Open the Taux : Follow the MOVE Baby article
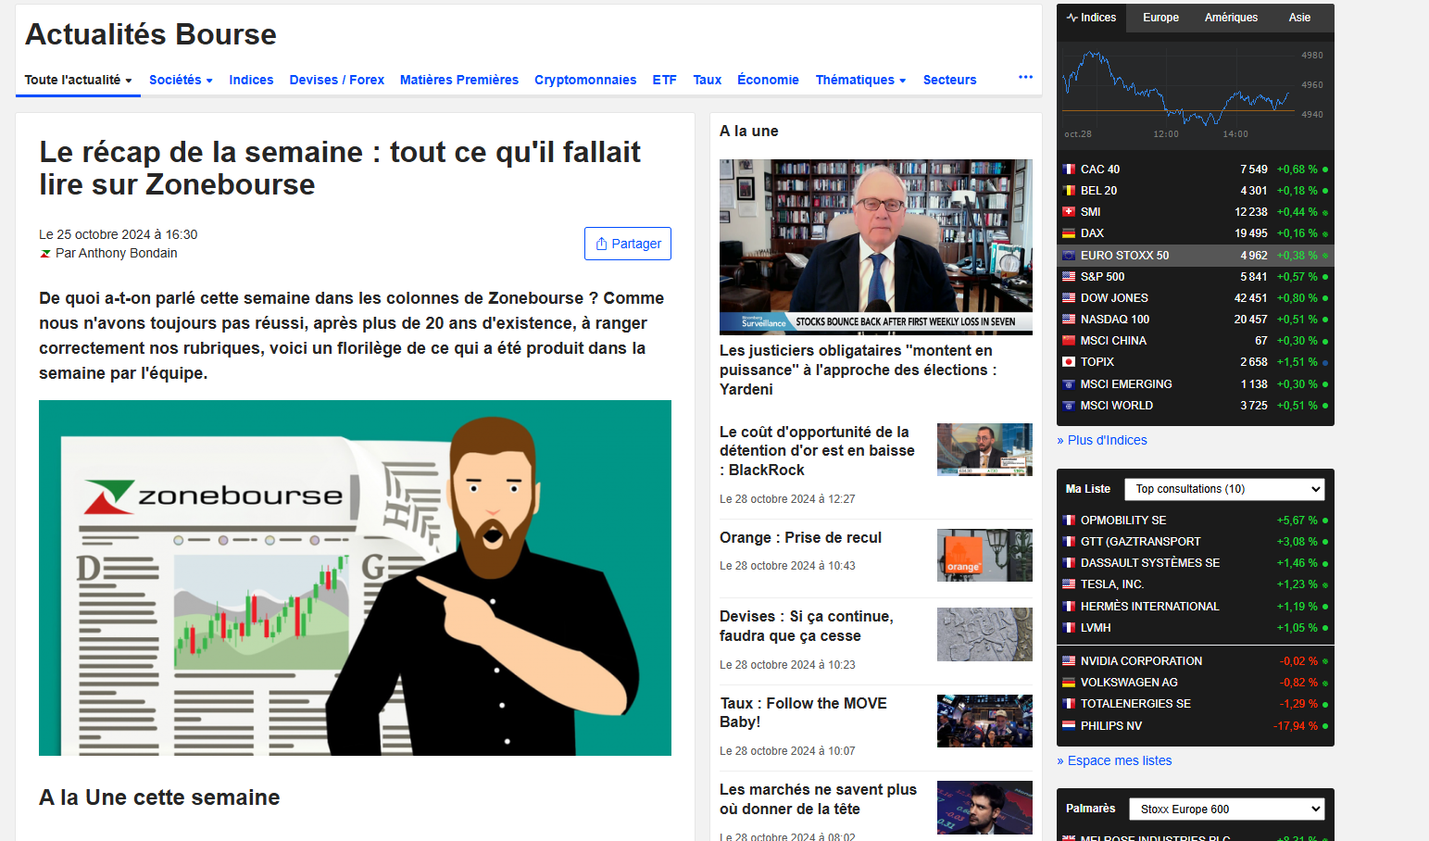This screenshot has height=841, width=1429. pos(803,712)
